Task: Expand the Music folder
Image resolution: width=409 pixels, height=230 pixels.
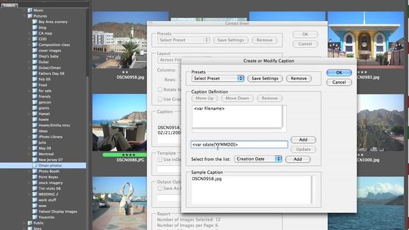Action: coord(24,10)
